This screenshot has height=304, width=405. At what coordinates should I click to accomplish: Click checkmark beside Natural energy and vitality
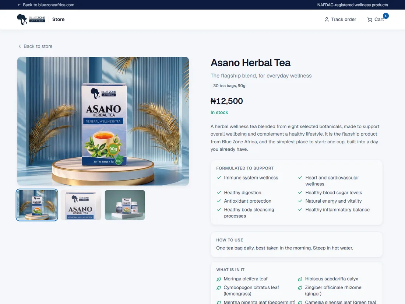[300, 201]
